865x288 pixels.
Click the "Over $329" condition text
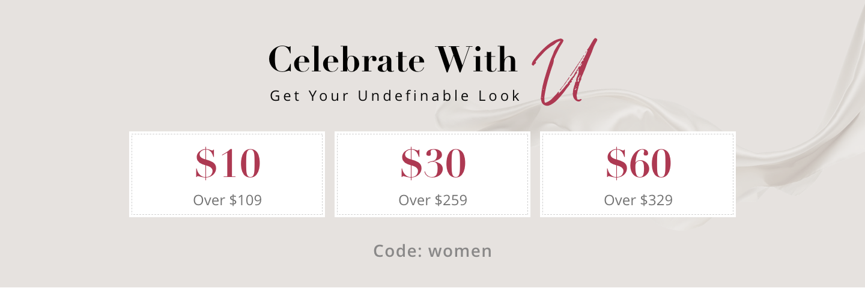638,200
